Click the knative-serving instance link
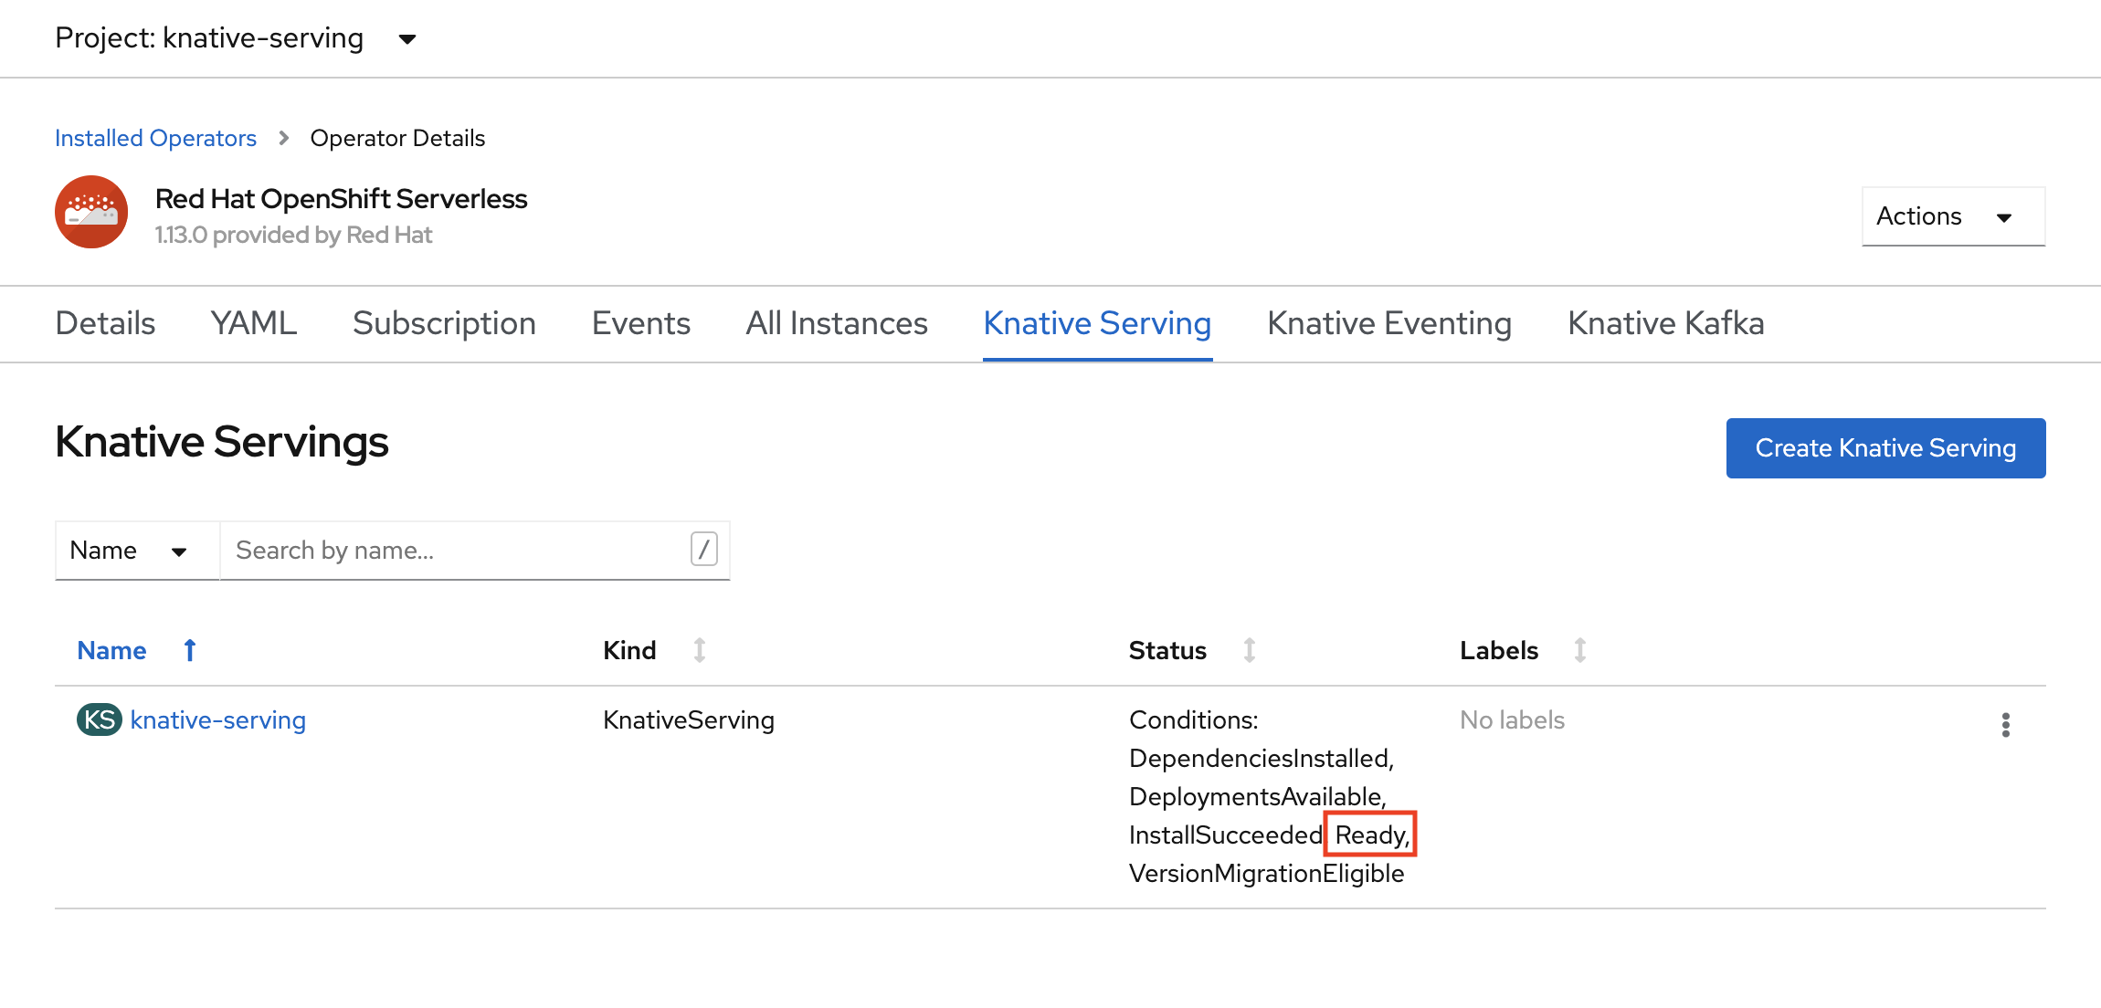 [x=217, y=719]
